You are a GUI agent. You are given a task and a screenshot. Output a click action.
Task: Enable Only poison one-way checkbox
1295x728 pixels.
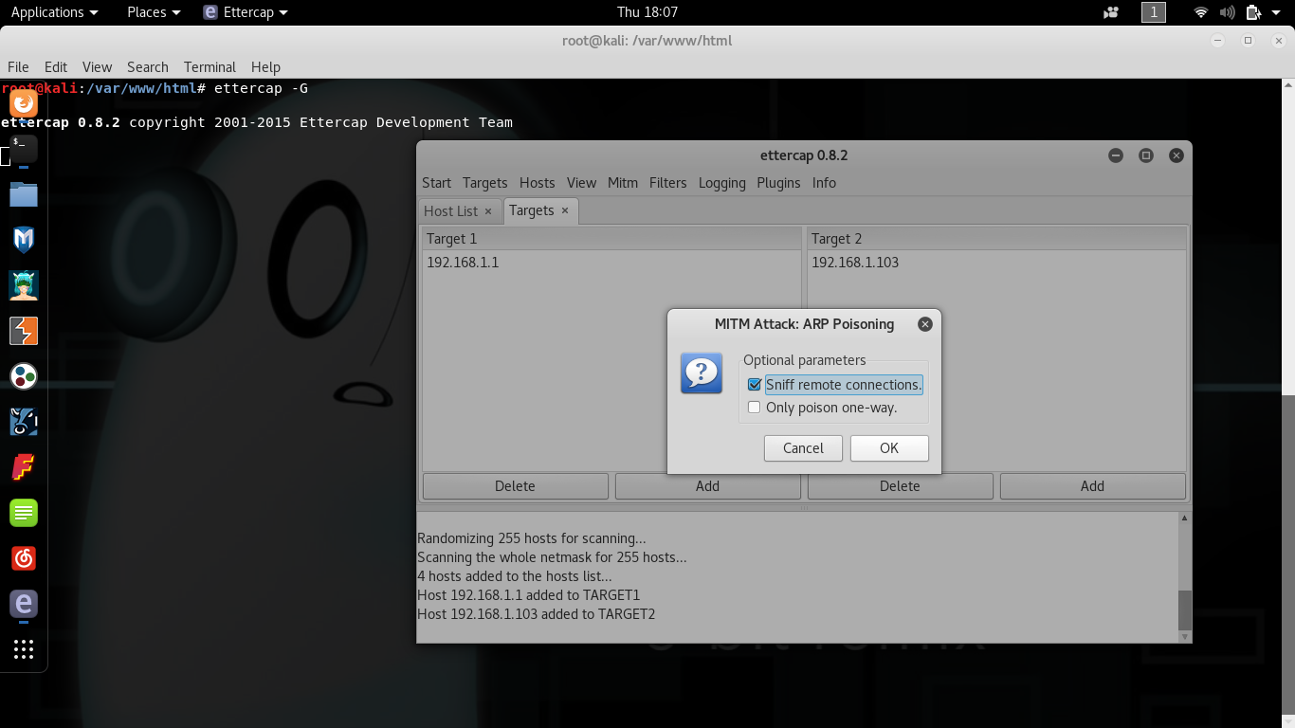click(x=755, y=408)
